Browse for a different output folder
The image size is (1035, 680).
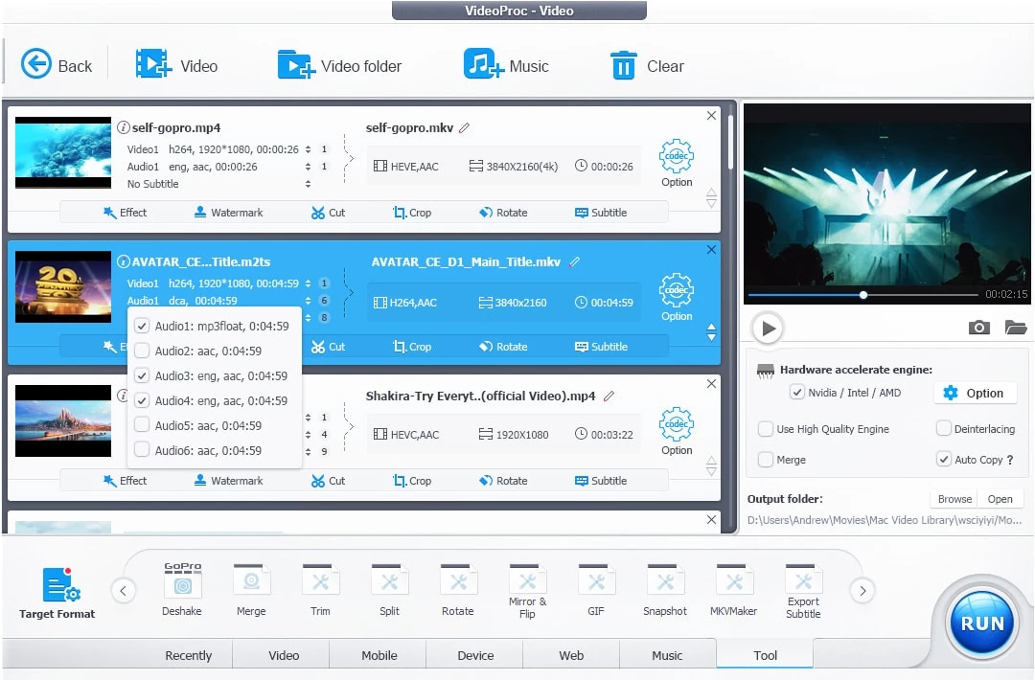(x=953, y=498)
